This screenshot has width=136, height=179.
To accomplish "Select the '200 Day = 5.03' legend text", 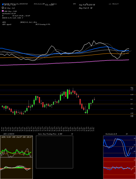I will point(10,11).
